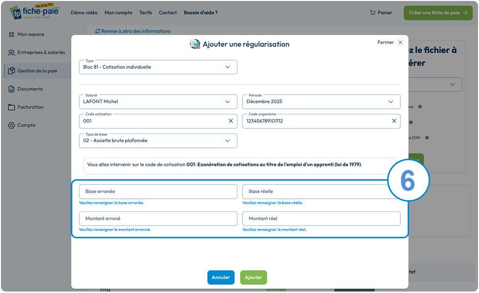The image size is (479, 293).
Task: Open the Facturation folder icon in the sidebar
Action: tap(11, 107)
